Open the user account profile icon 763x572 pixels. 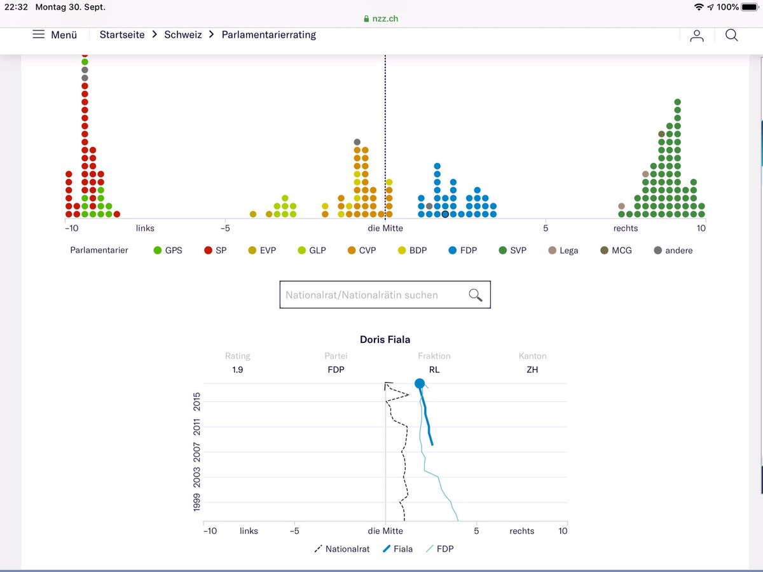pyautogui.click(x=697, y=36)
